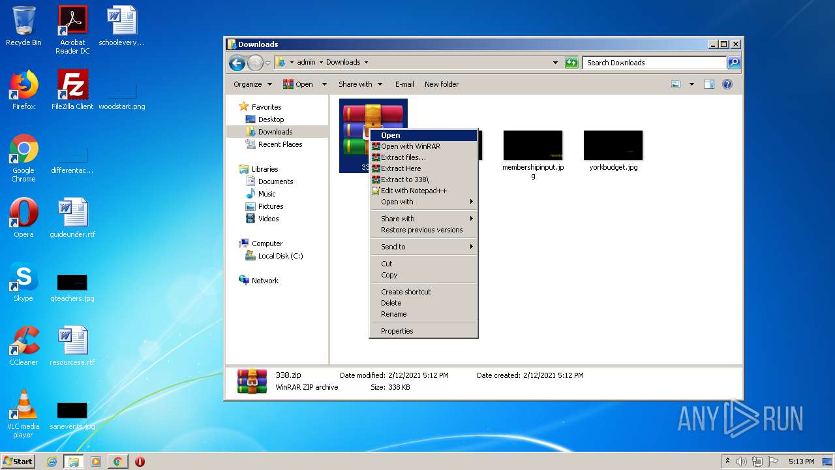835x470 pixels.
Task: Click the Explorer Back navigation button
Action: tap(237, 63)
